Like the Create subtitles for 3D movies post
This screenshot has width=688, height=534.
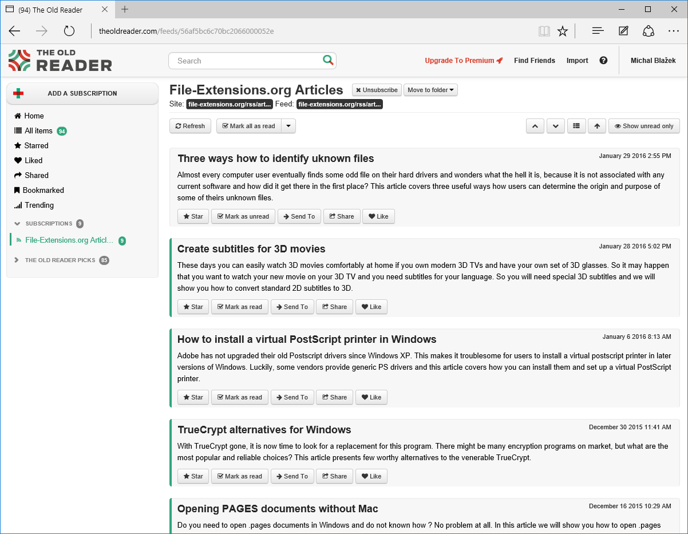371,306
